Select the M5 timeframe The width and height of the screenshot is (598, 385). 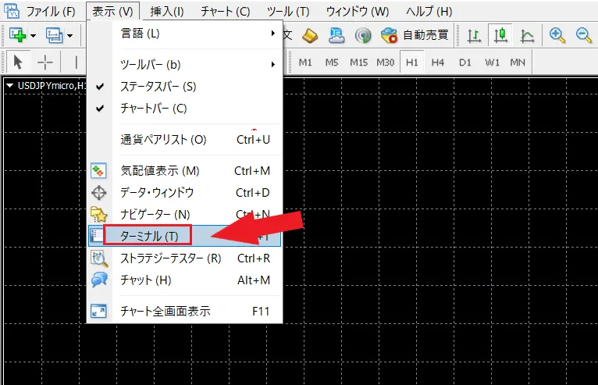point(332,62)
